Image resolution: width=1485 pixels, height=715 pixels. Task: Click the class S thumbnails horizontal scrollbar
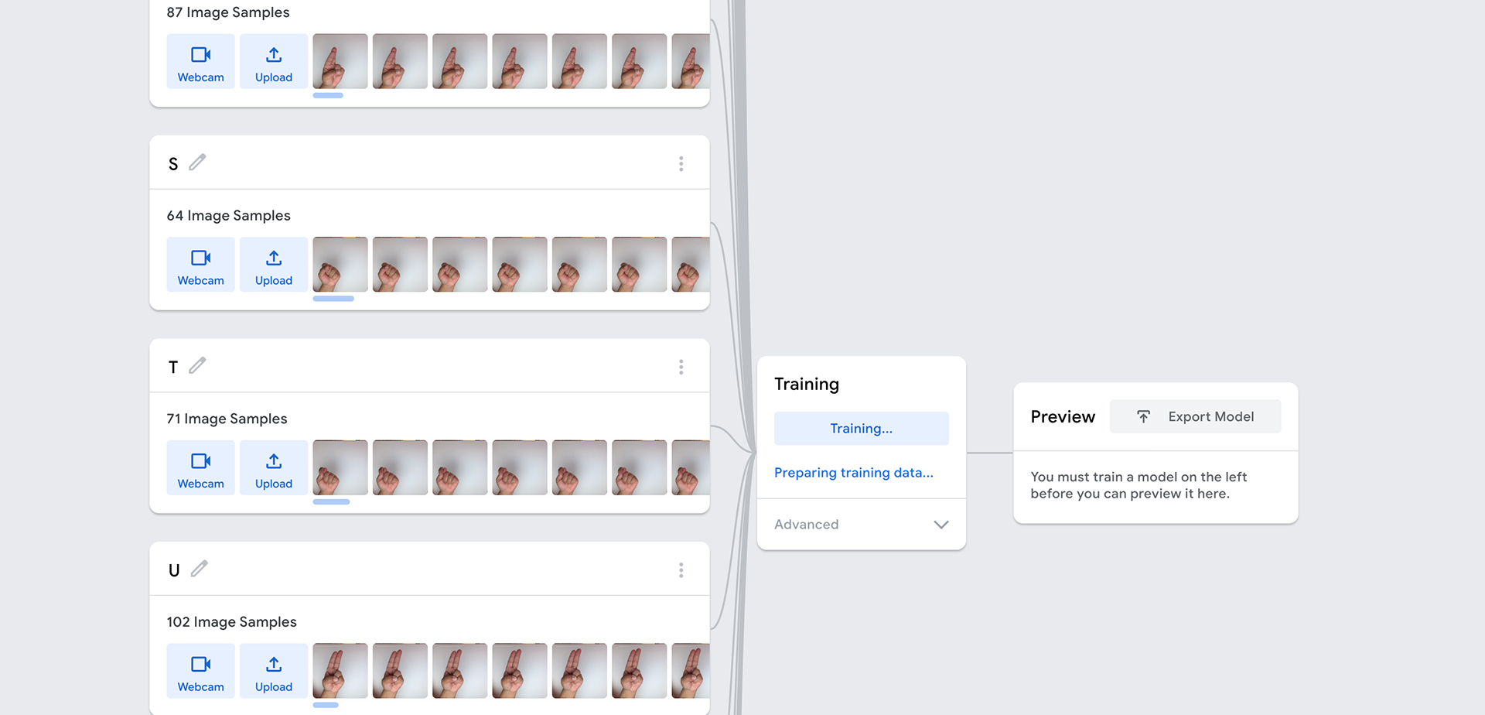[x=333, y=299]
